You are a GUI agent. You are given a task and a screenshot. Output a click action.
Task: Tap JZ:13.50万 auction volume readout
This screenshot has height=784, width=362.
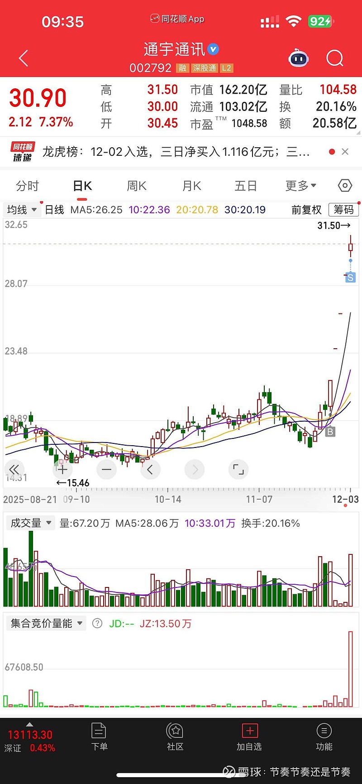click(x=165, y=623)
